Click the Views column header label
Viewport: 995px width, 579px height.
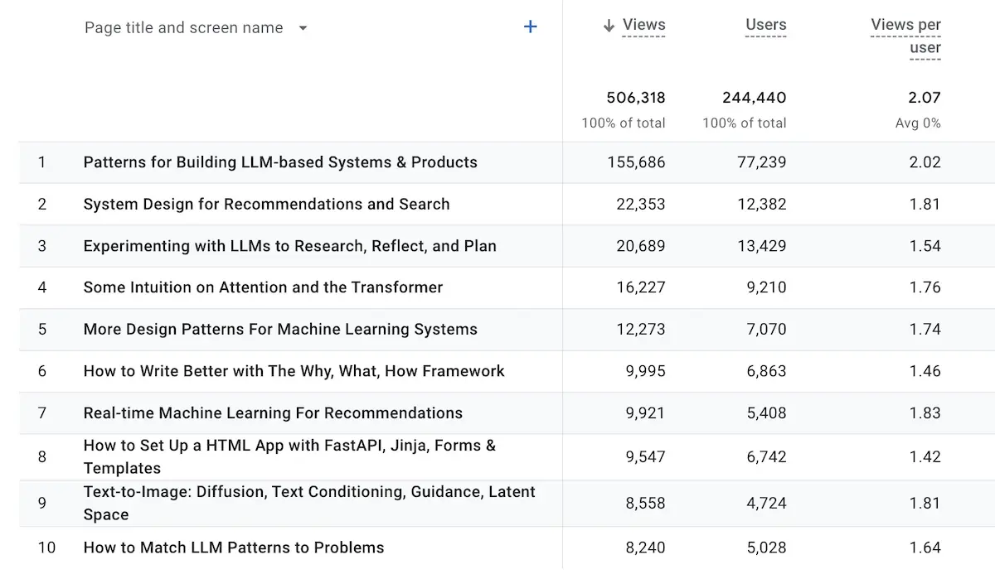[644, 25]
